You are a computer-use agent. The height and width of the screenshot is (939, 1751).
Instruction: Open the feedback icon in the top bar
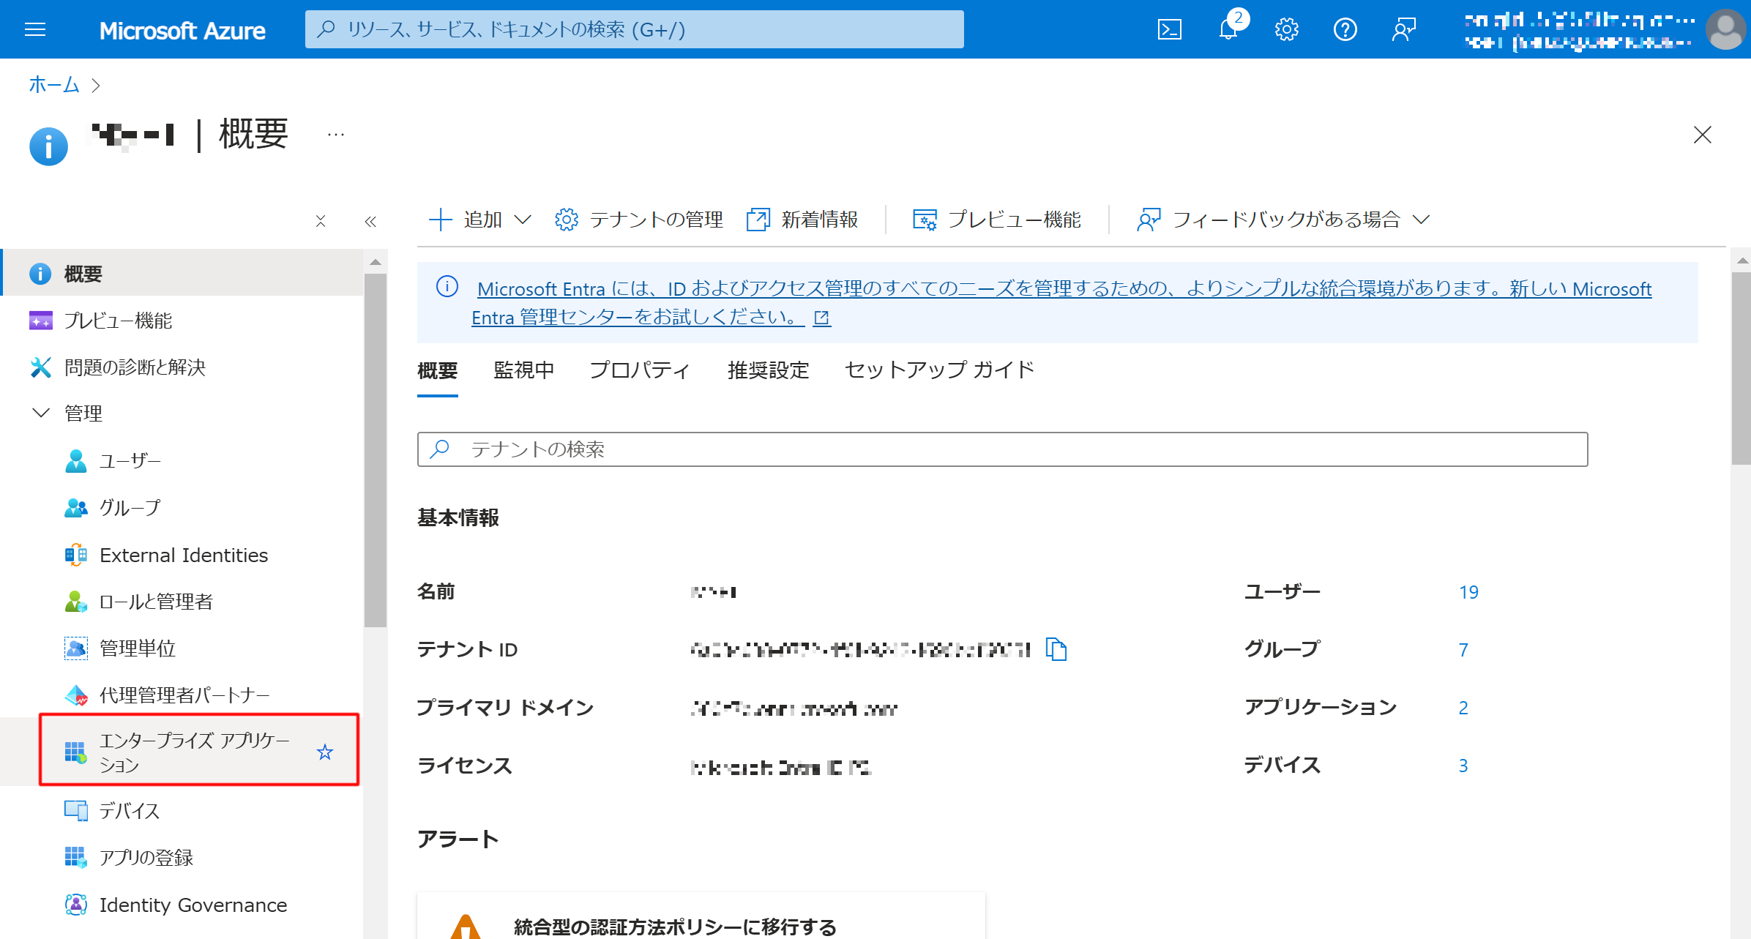1403,29
